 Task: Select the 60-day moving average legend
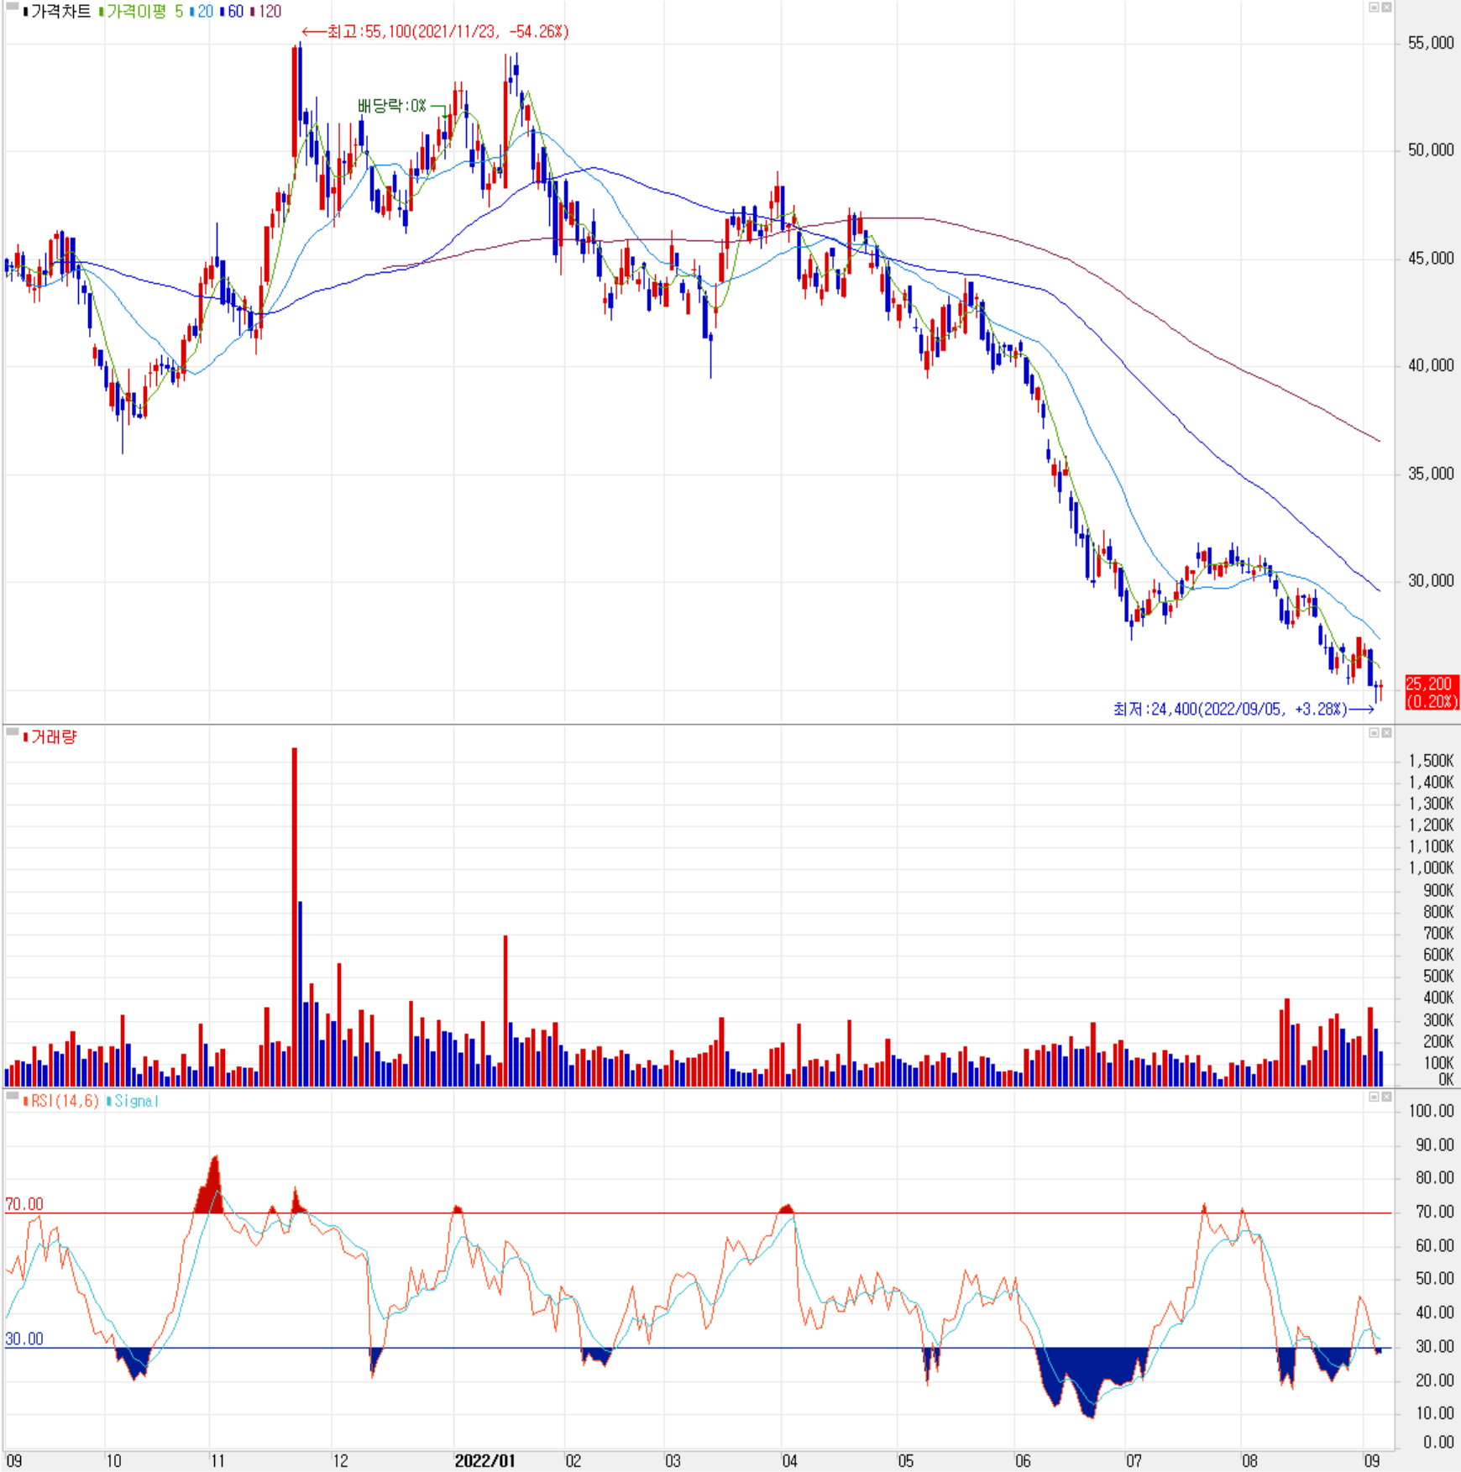[x=233, y=12]
